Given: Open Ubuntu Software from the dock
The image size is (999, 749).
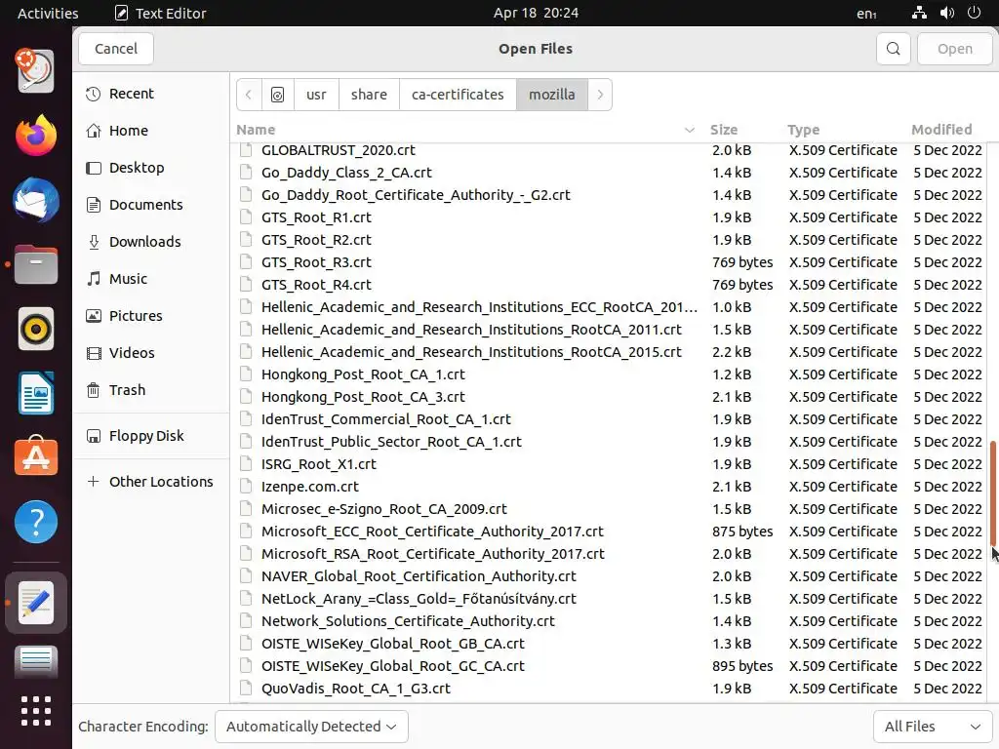Looking at the screenshot, I should (x=36, y=456).
